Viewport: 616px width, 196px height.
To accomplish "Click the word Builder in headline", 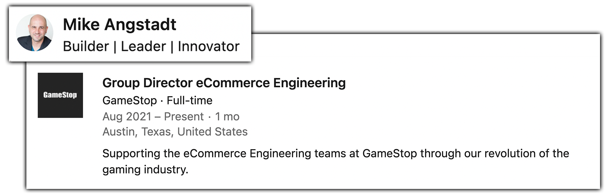I will [x=86, y=47].
